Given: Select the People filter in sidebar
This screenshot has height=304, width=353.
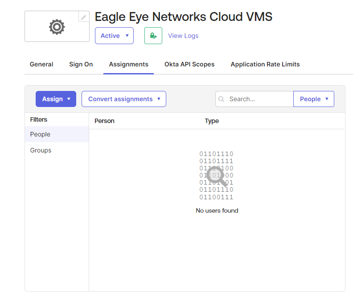Looking at the screenshot, I should tap(40, 134).
